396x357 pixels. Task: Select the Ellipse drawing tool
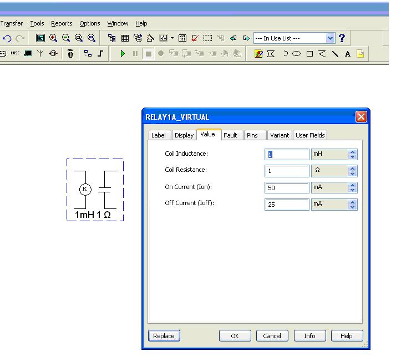(297, 54)
